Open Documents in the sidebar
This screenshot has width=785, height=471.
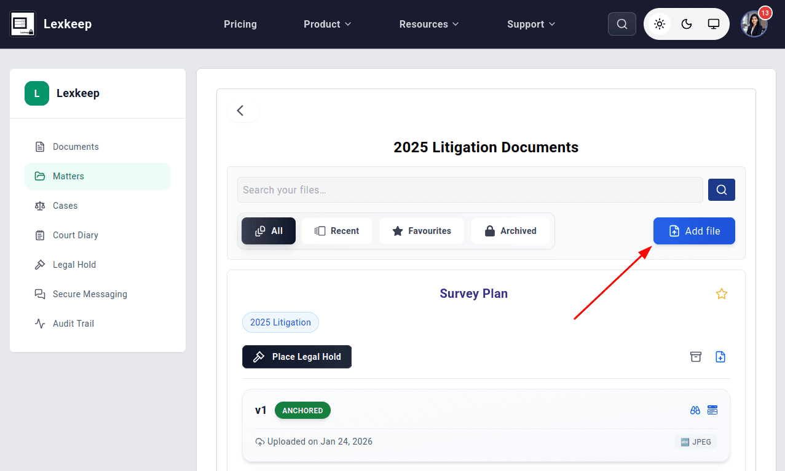click(x=98, y=147)
